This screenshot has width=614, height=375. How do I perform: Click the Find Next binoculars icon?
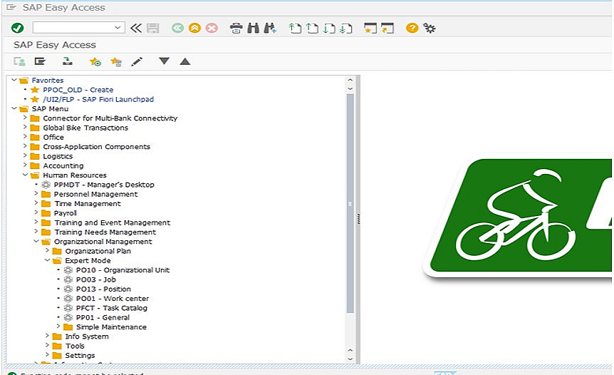(270, 28)
